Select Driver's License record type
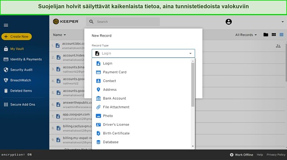 141,125
